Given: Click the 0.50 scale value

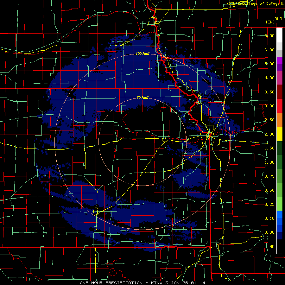Looking at the screenshot, I should pos(269,190).
